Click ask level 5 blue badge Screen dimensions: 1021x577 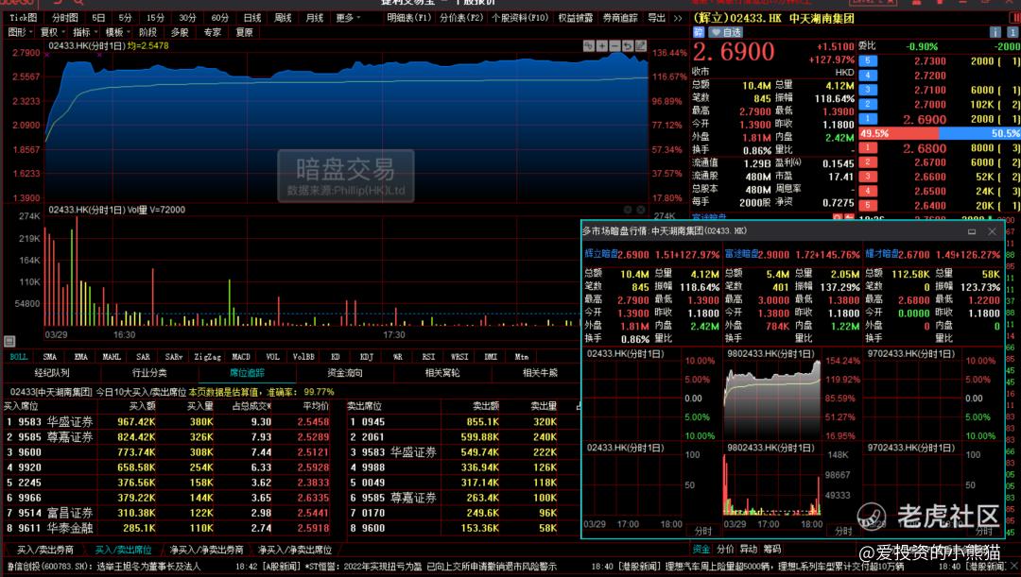pos(867,61)
